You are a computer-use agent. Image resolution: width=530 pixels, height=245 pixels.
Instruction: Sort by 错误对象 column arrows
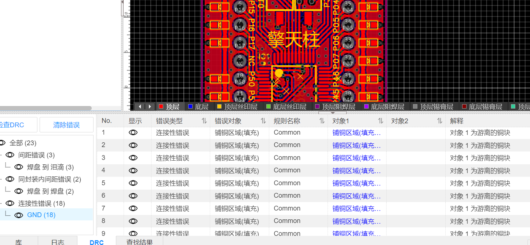pos(263,121)
